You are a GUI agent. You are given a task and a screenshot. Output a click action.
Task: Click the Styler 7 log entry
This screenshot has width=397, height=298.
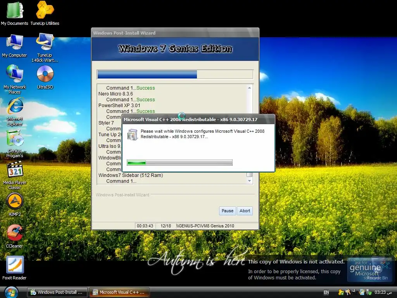(x=106, y=123)
